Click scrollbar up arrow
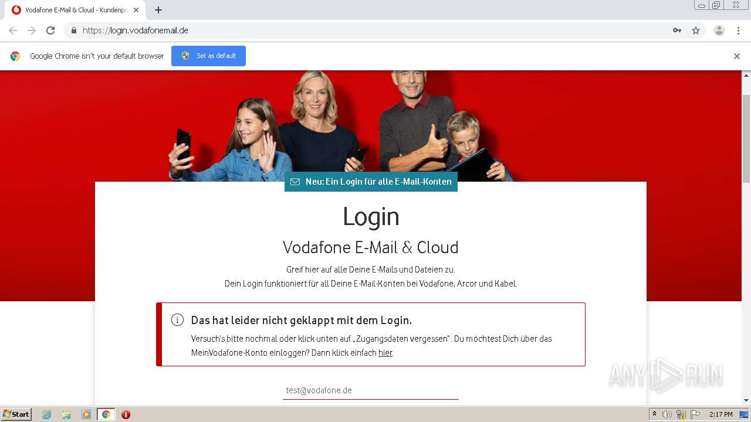751x422 pixels. 746,76
